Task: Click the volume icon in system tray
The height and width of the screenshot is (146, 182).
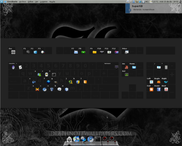Action: click(147, 1)
